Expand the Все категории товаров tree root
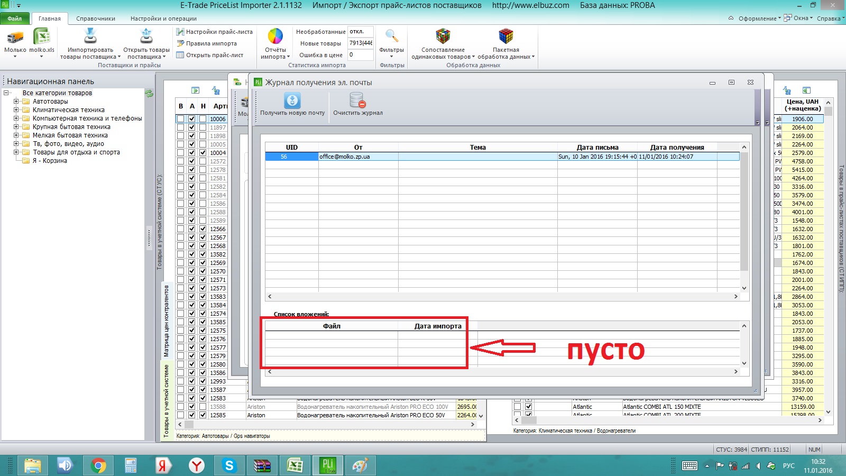The width and height of the screenshot is (846, 476). [x=7, y=93]
